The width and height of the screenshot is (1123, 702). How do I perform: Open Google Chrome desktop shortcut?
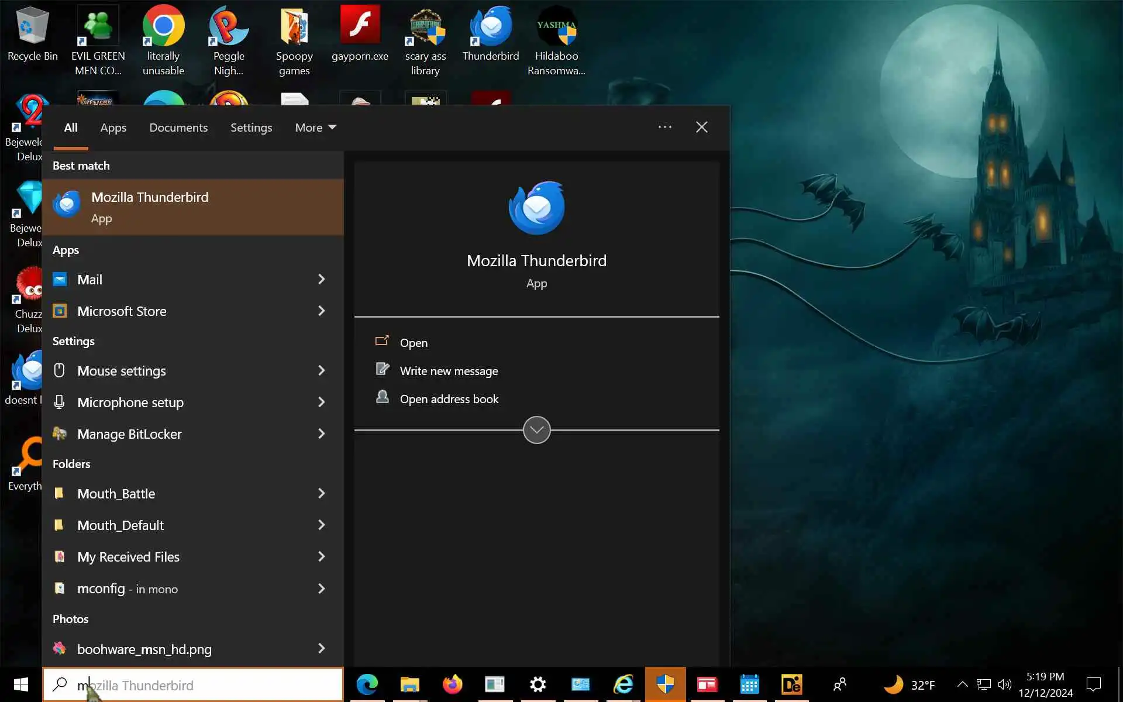point(163,26)
